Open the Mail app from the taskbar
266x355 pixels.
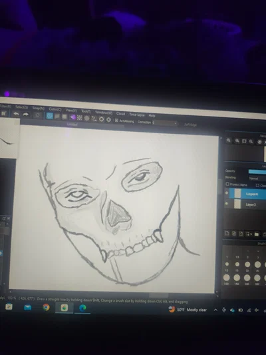(27, 307)
